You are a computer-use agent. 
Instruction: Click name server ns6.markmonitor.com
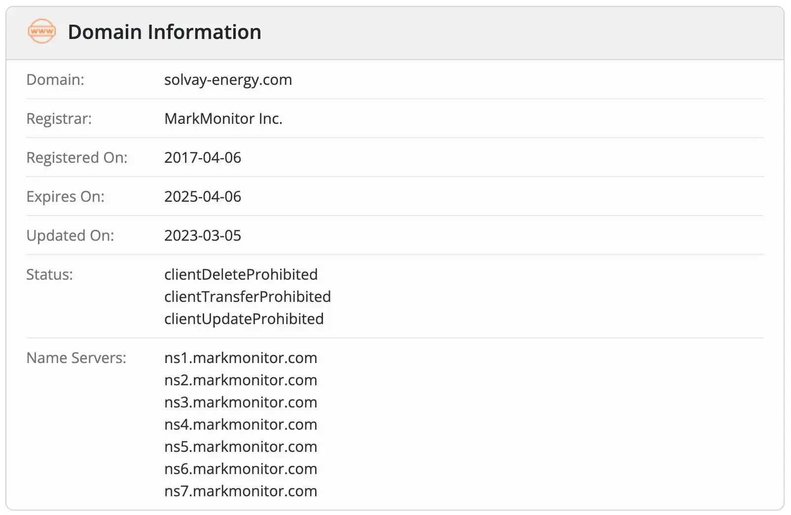241,469
